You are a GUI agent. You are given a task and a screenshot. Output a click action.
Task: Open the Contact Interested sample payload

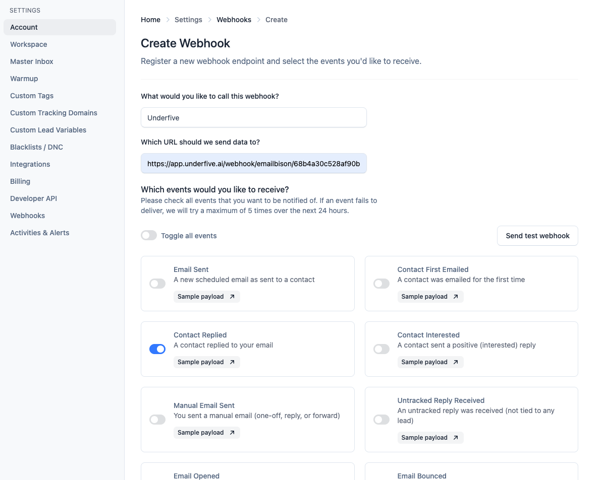tap(430, 362)
